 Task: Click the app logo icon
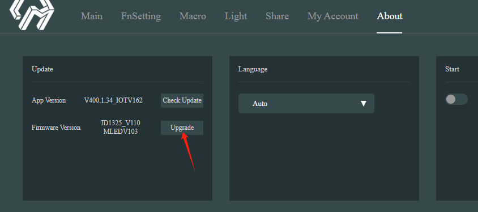32,14
